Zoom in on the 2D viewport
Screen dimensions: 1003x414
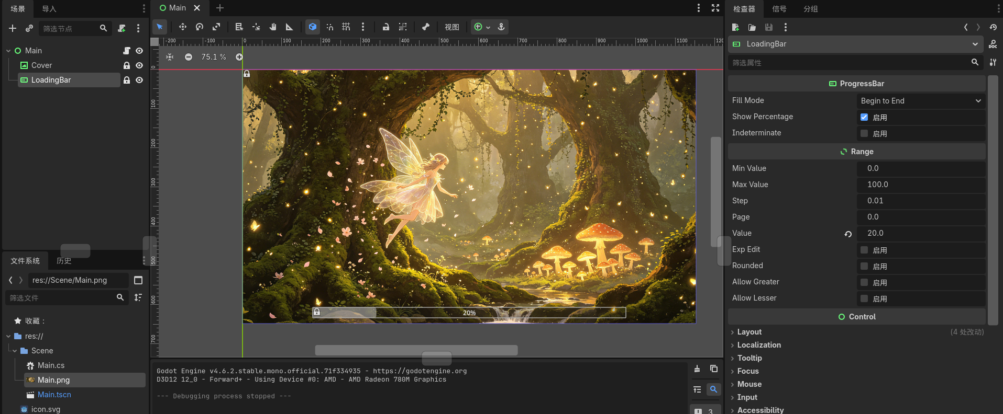(x=239, y=57)
